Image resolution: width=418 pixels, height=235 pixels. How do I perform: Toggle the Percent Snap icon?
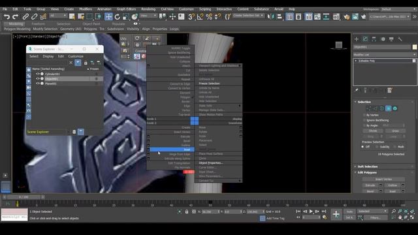pos(209,17)
